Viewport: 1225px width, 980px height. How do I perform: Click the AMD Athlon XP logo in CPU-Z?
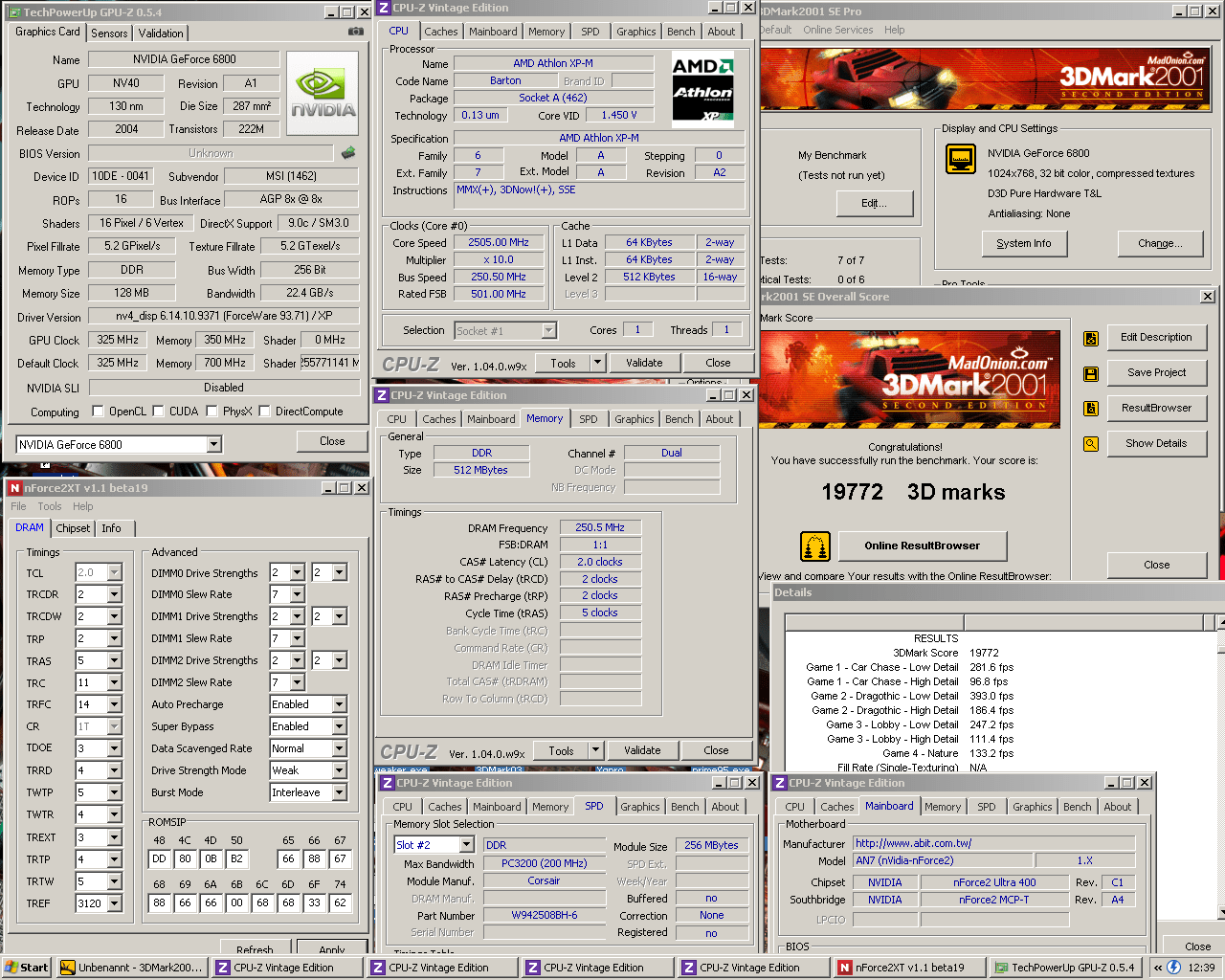coord(702,90)
